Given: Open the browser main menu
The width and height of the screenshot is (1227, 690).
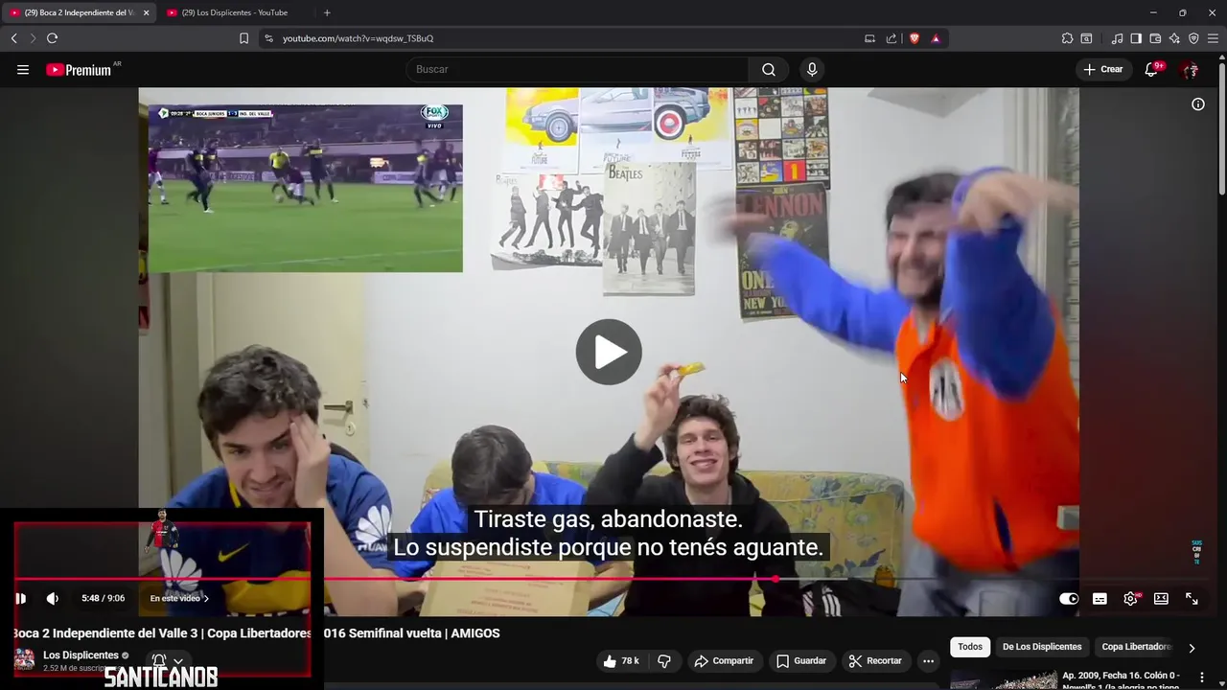Looking at the screenshot, I should [x=1213, y=38].
